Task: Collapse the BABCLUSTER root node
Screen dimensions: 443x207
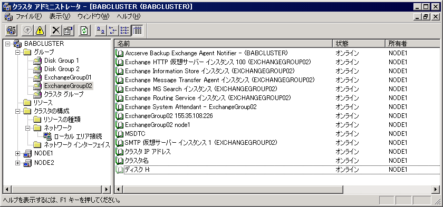Action: pos(7,44)
